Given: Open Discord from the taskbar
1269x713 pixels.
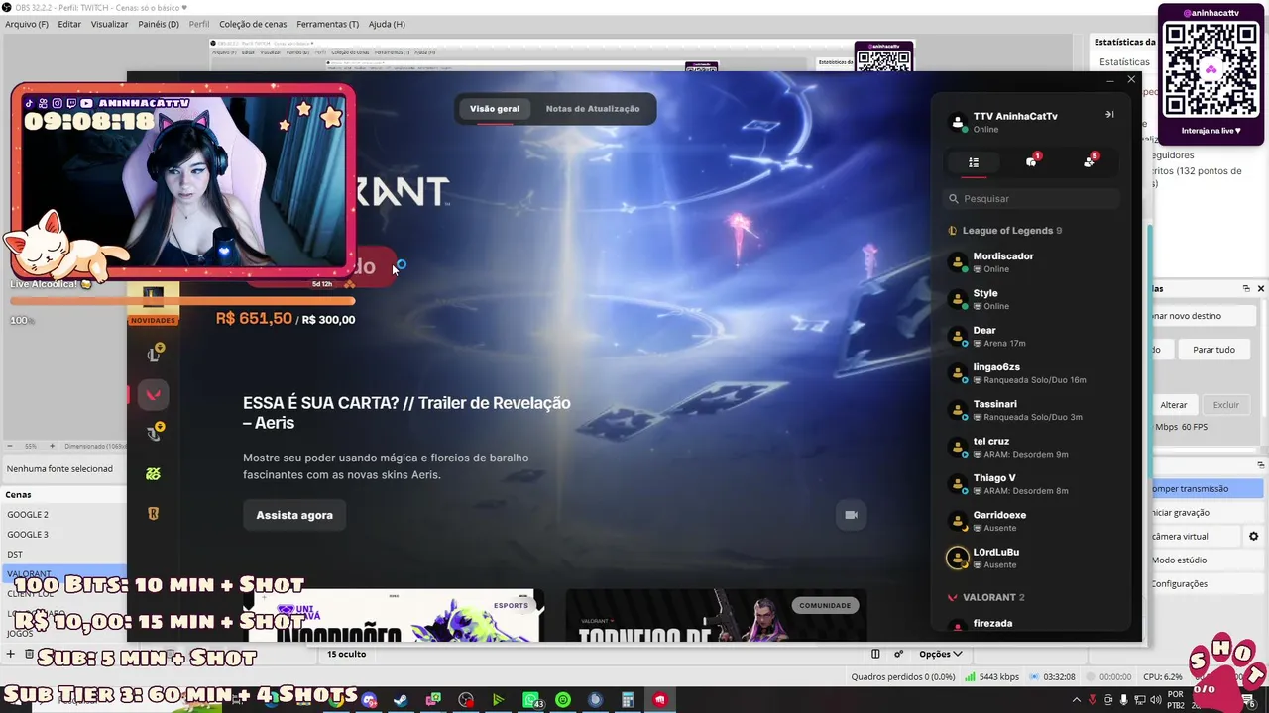Looking at the screenshot, I should click(x=370, y=700).
